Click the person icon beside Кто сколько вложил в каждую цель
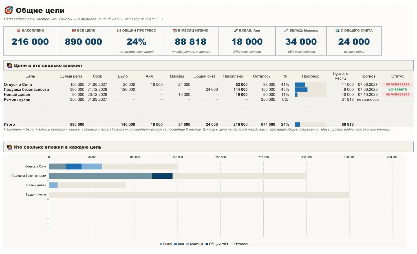The height and width of the screenshot is (254, 417). pyautogui.click(x=10, y=147)
